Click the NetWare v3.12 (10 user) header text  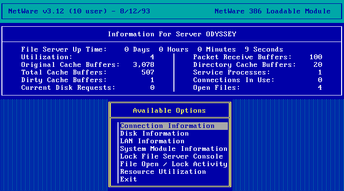click(x=79, y=11)
